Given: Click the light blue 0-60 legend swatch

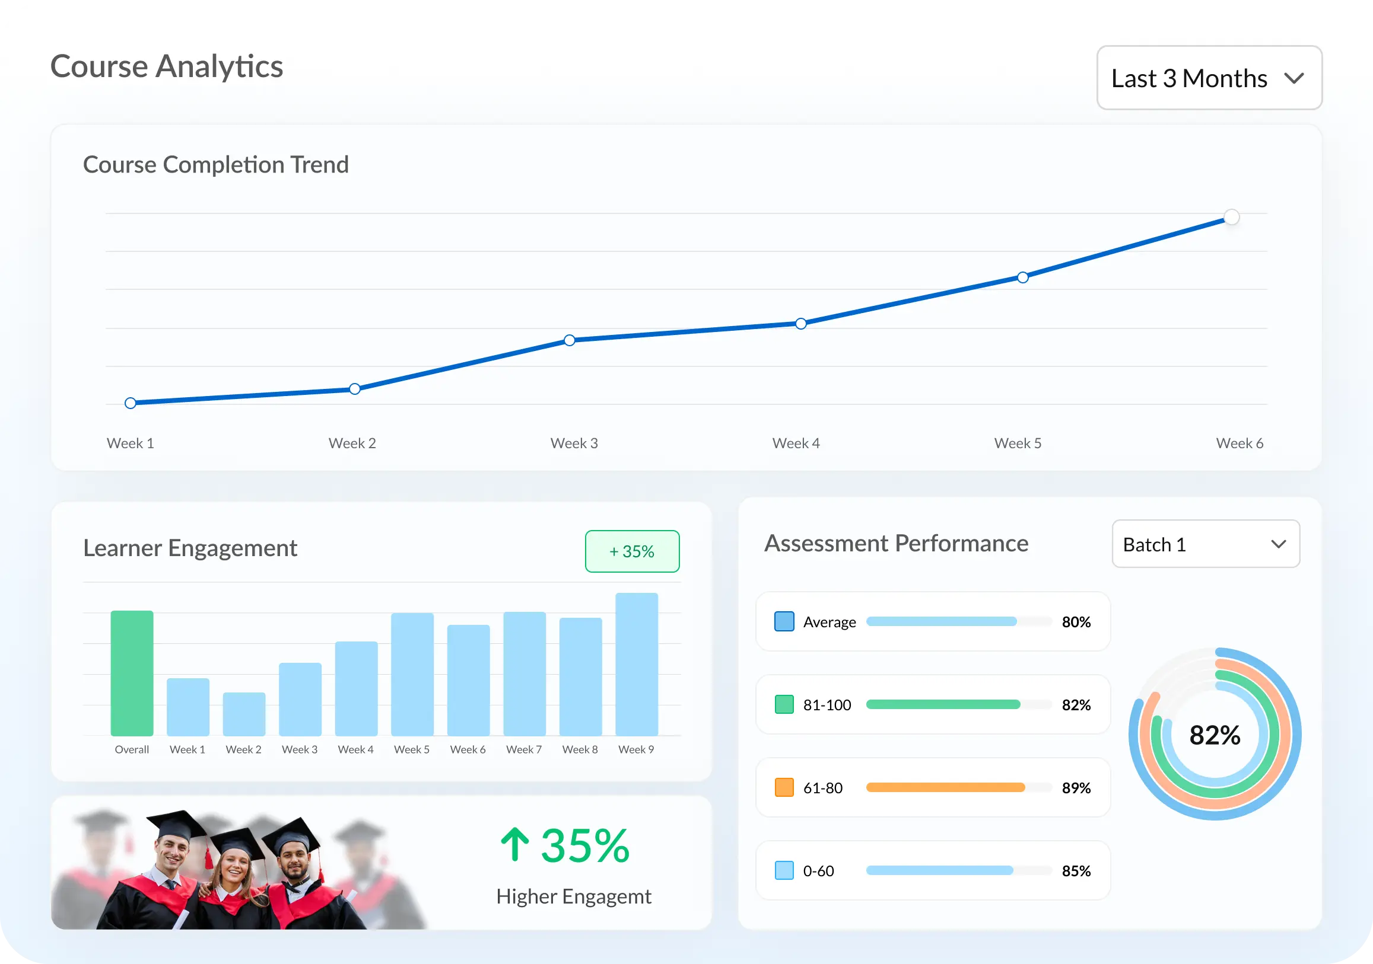Looking at the screenshot, I should pyautogui.click(x=784, y=871).
